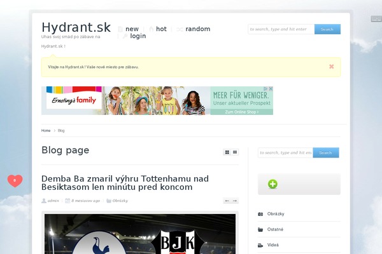
Task: Open the Demba Ba post title
Action: [125, 183]
